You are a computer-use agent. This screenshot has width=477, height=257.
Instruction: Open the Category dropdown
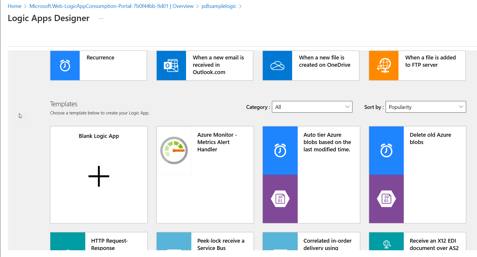[x=312, y=107]
